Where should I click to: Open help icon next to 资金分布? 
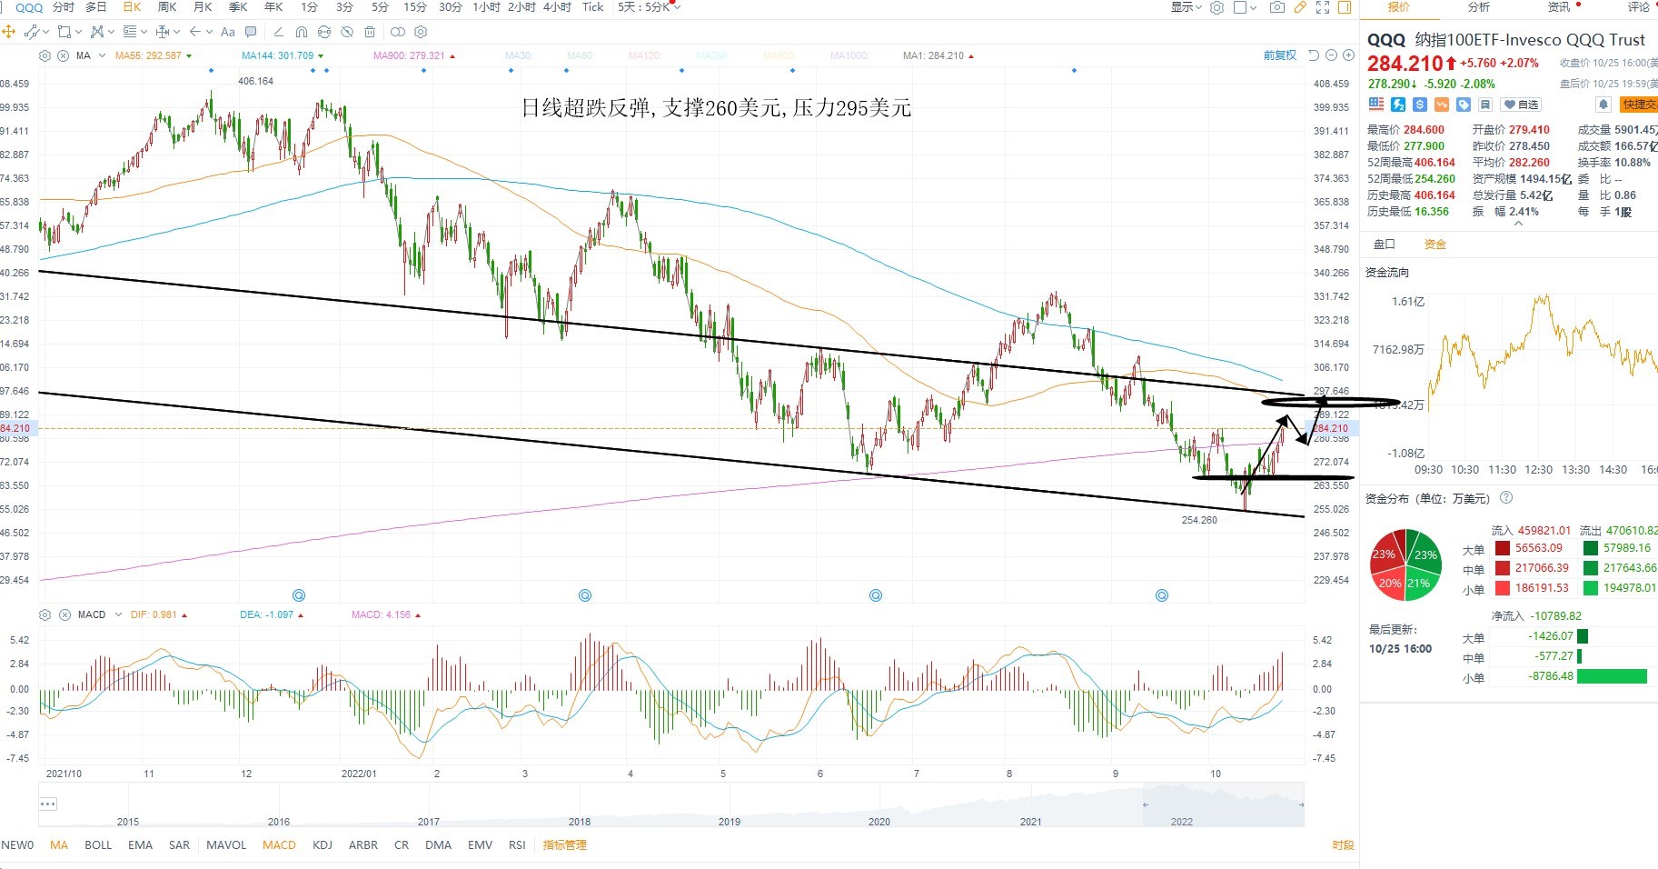(x=1506, y=498)
